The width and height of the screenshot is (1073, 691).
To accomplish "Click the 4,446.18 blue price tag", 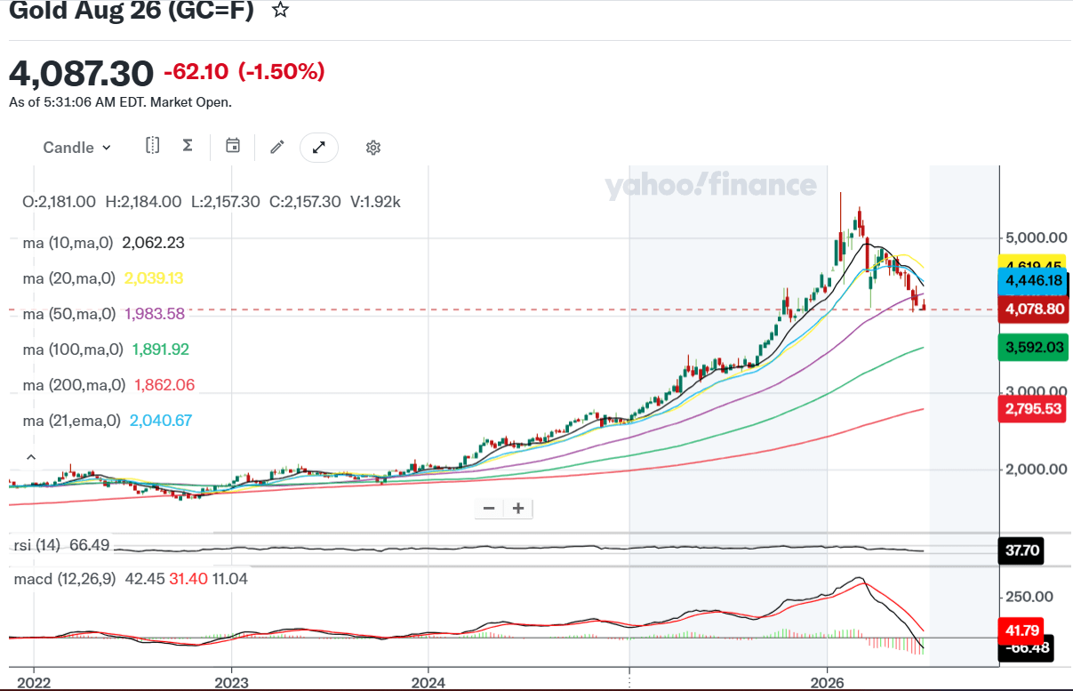I will pyautogui.click(x=1033, y=281).
